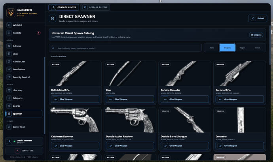Click the Server Tools icon
The width and height of the screenshot is (273, 162).
coord(9,127)
